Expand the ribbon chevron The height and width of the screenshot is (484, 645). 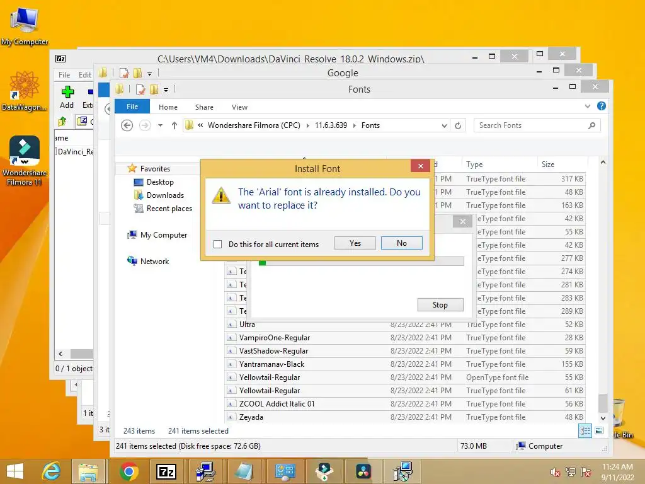[588, 106]
